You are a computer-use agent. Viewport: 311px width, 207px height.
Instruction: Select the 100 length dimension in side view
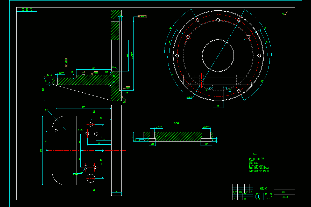tap(94, 68)
